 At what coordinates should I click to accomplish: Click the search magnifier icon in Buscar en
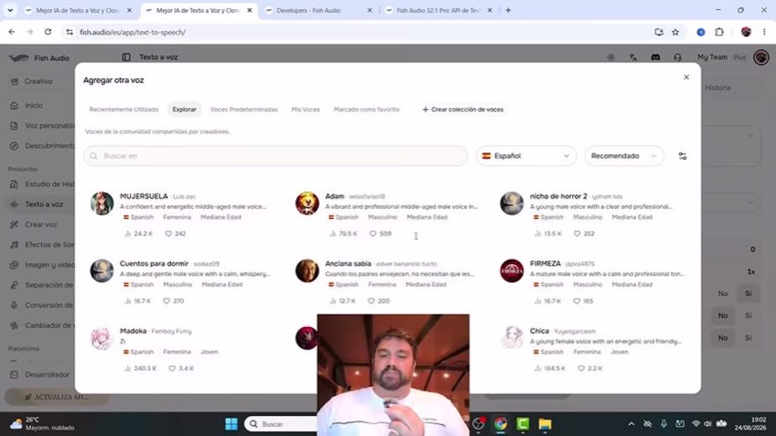(93, 156)
